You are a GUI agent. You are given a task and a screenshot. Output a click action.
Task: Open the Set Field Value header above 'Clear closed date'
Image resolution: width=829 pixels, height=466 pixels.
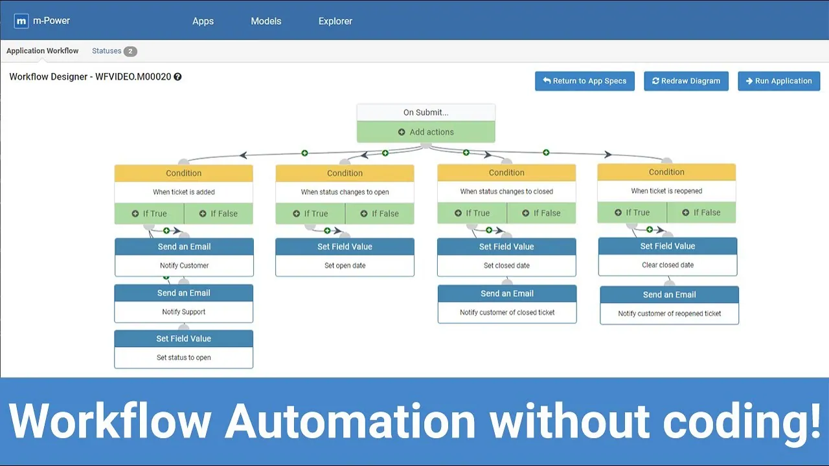click(668, 246)
